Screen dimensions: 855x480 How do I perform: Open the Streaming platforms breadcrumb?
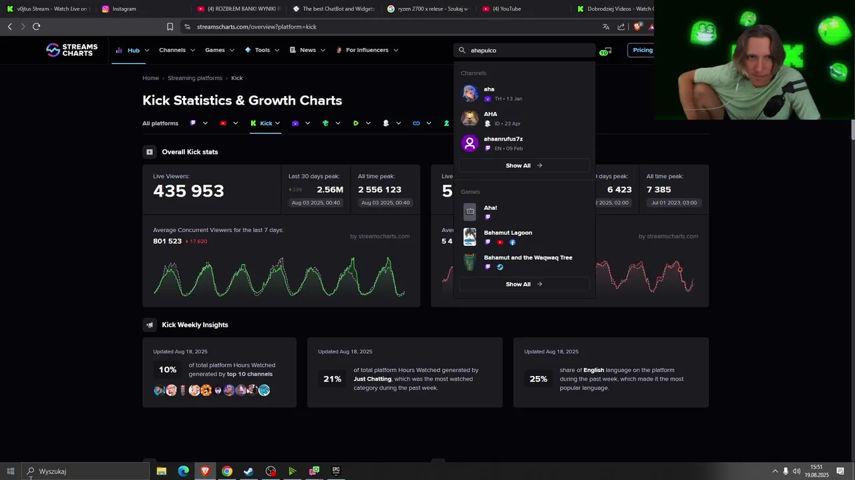click(195, 78)
